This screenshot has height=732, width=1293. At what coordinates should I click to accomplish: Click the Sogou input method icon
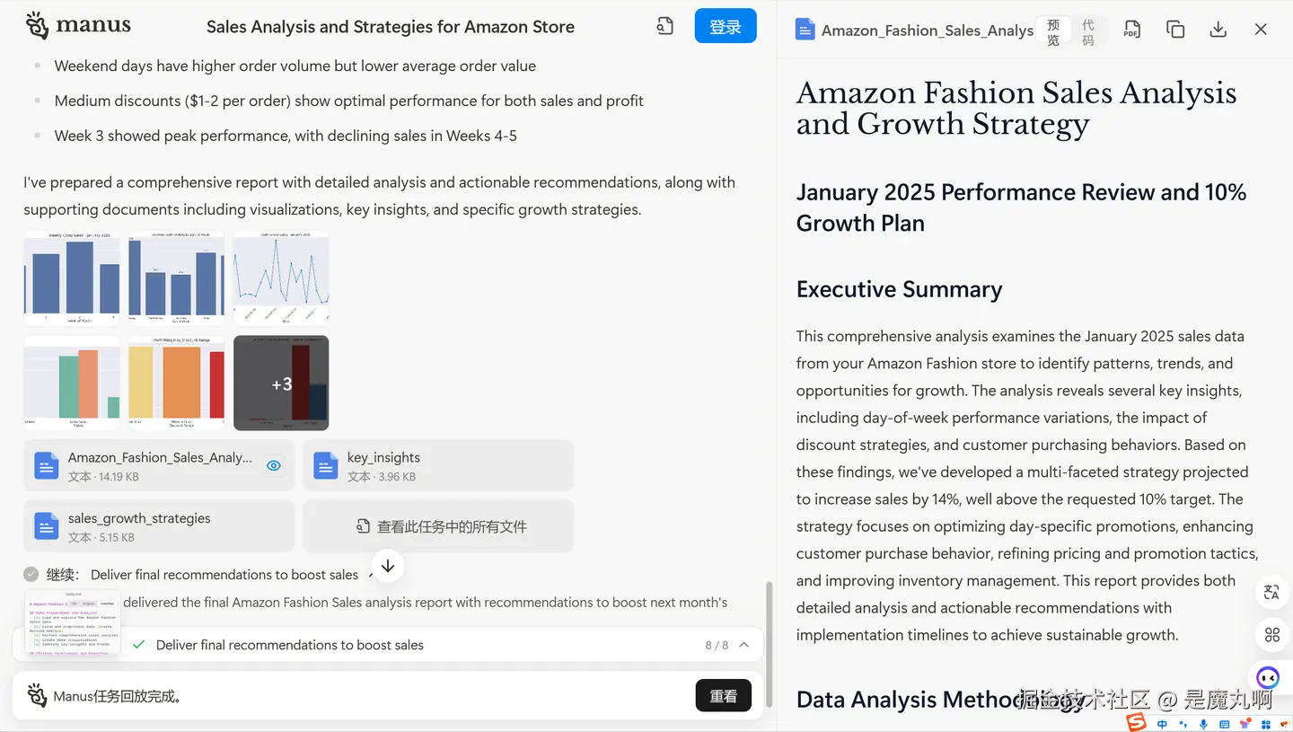(x=1137, y=723)
